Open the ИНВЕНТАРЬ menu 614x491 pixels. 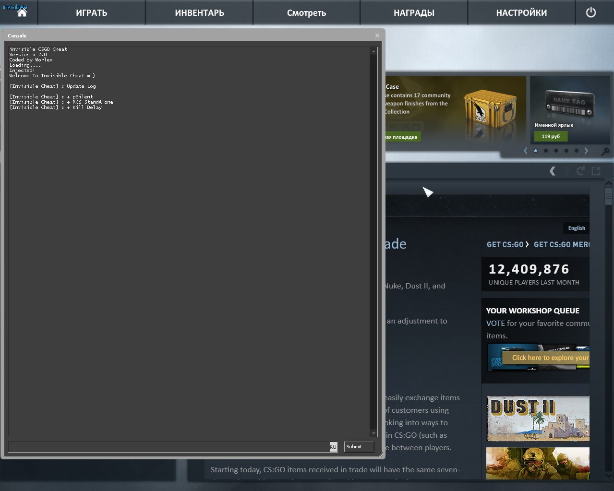199,13
